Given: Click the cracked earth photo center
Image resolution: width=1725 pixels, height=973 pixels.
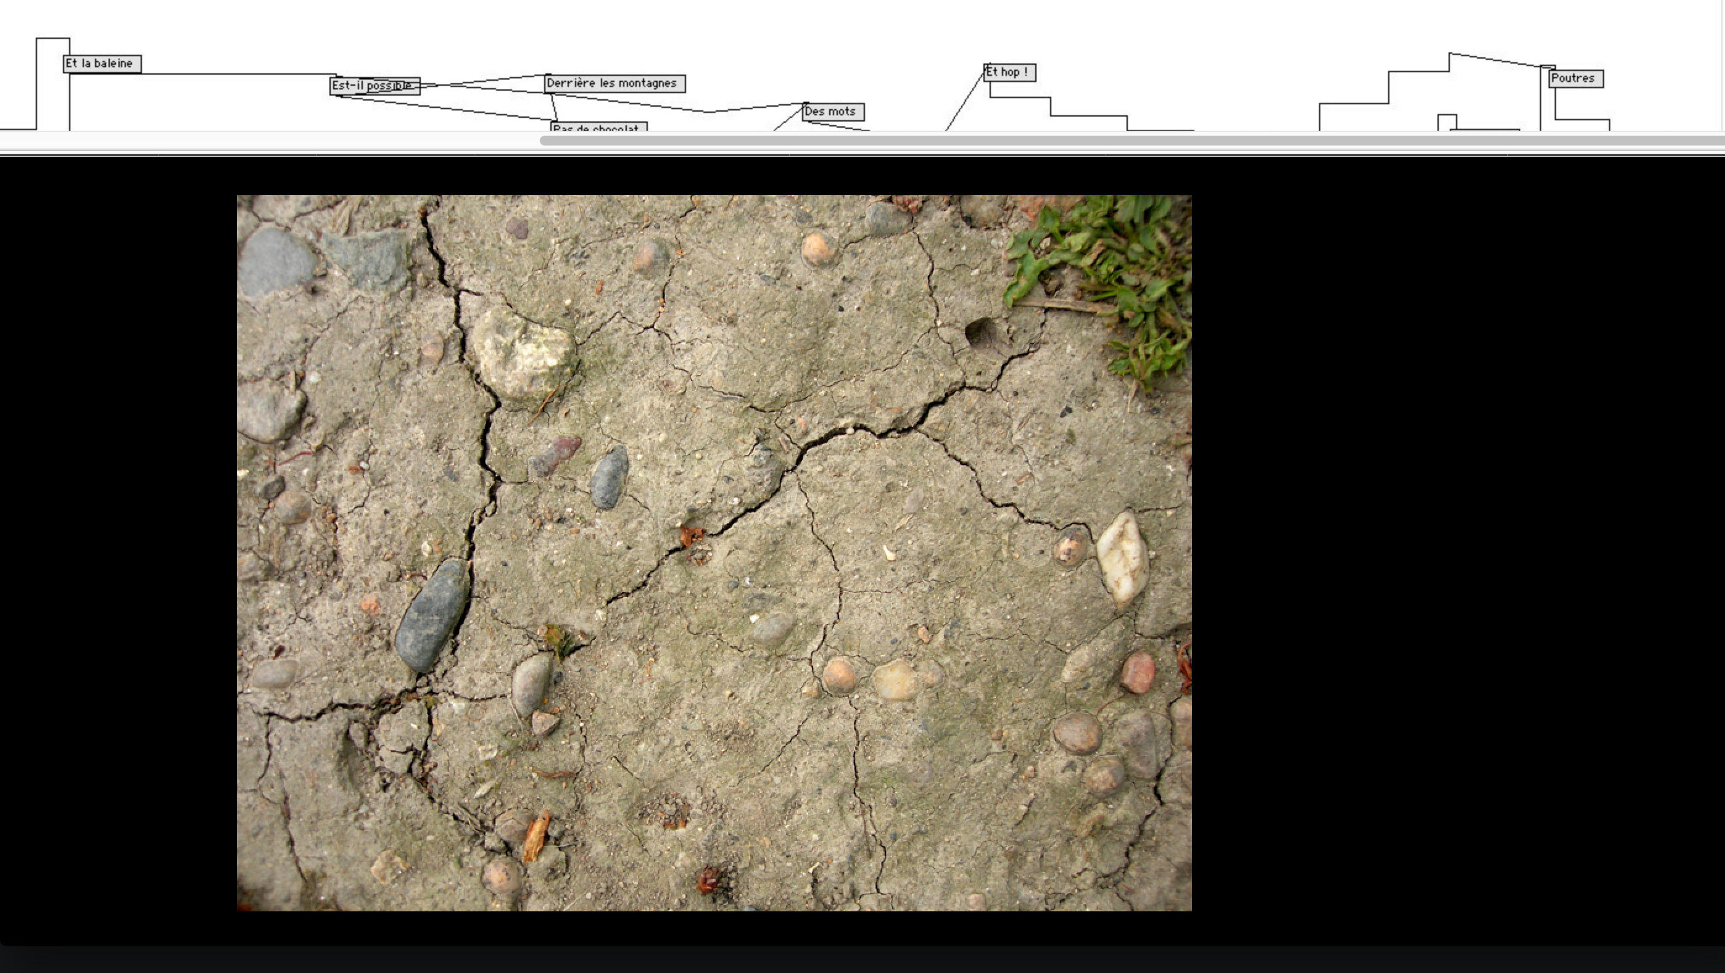Looking at the screenshot, I should [x=714, y=552].
